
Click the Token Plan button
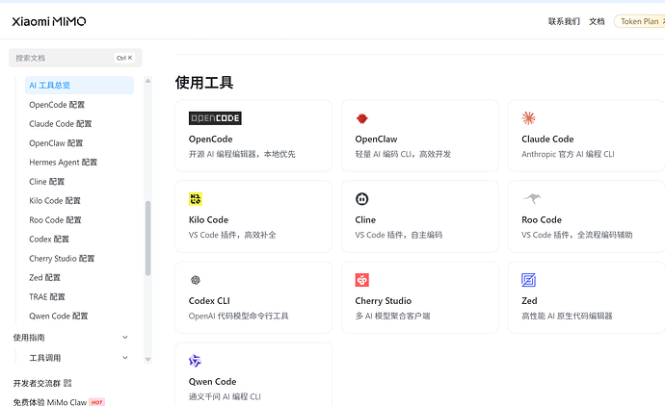click(x=639, y=21)
